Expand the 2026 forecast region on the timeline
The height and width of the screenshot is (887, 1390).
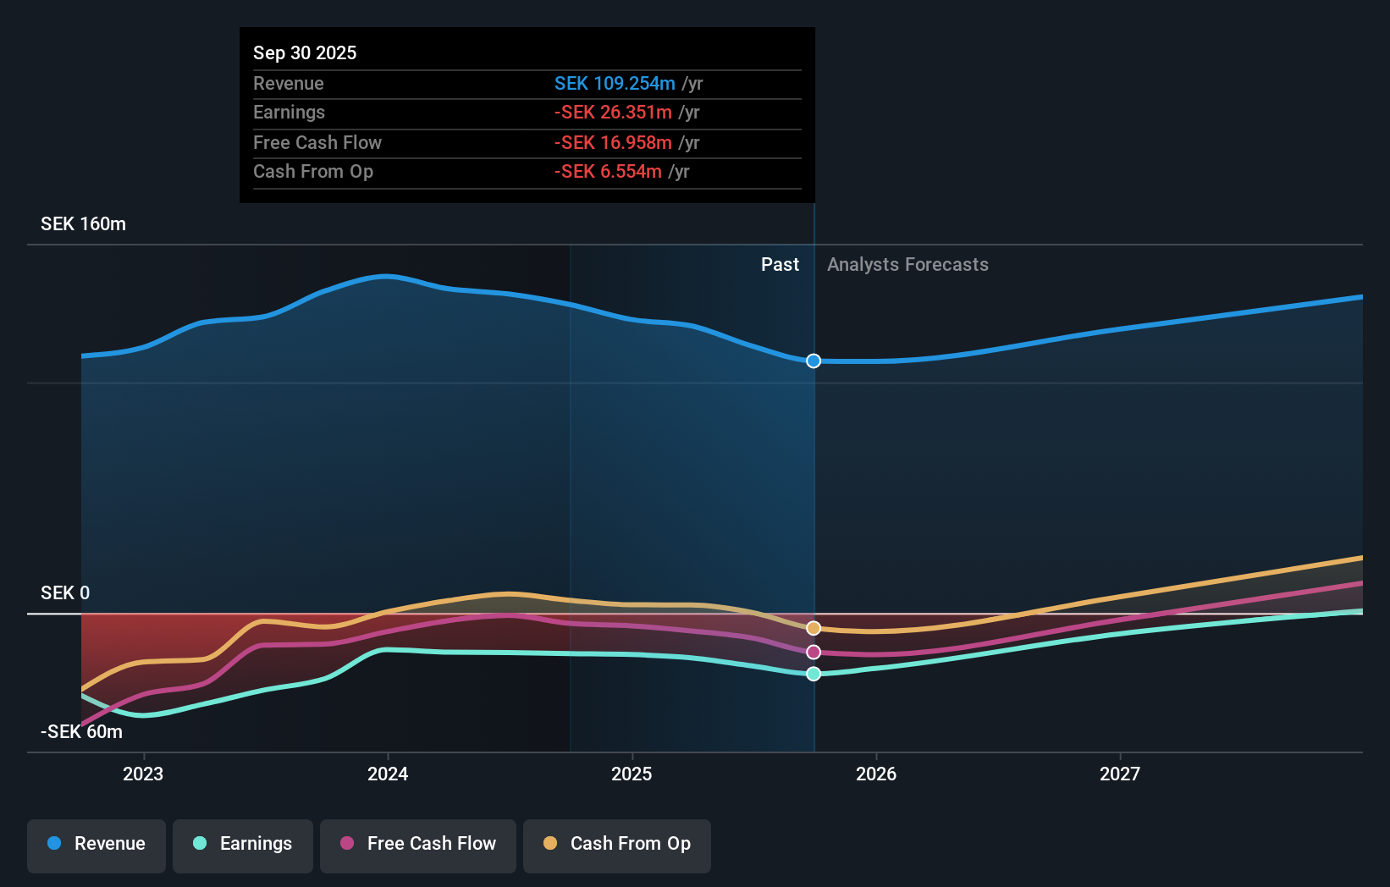click(x=877, y=773)
